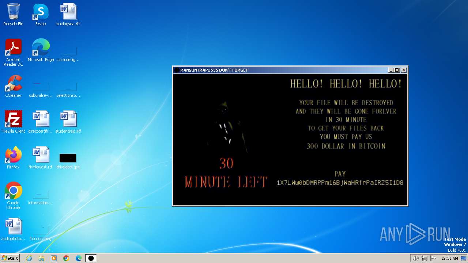Select the movingsea.rtf file
Screen dimensions: 468x263
point(68,15)
